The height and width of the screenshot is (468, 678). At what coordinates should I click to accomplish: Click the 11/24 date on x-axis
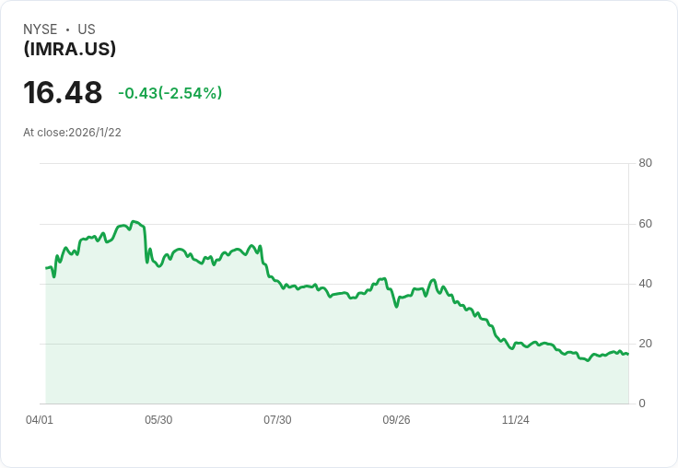click(515, 420)
